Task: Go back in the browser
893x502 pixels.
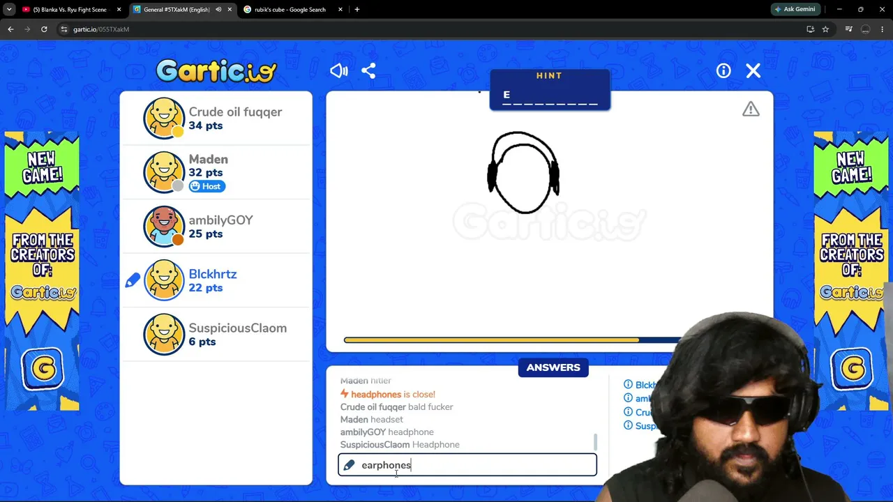Action: point(10,29)
